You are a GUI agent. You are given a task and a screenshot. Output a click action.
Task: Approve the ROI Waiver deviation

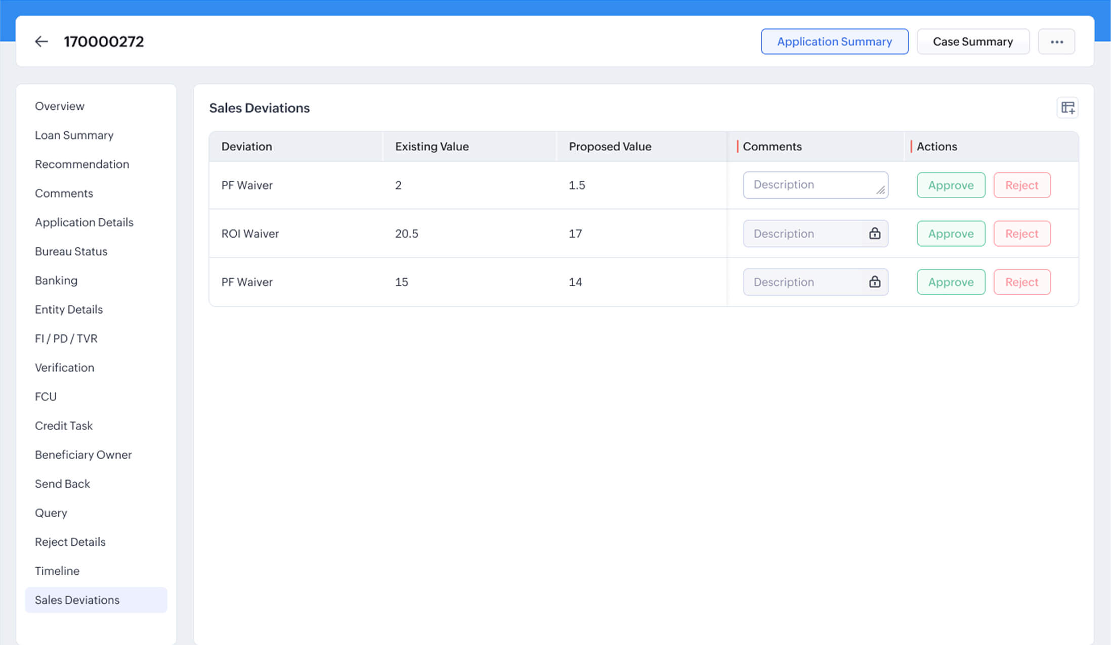pyautogui.click(x=951, y=234)
